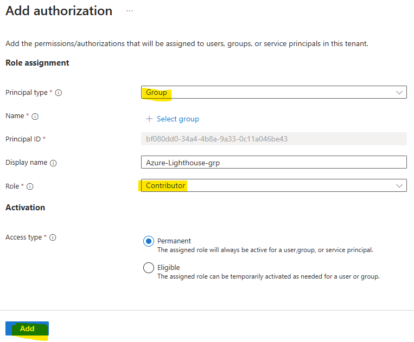Click the disabled Principal ID field

click(x=274, y=139)
